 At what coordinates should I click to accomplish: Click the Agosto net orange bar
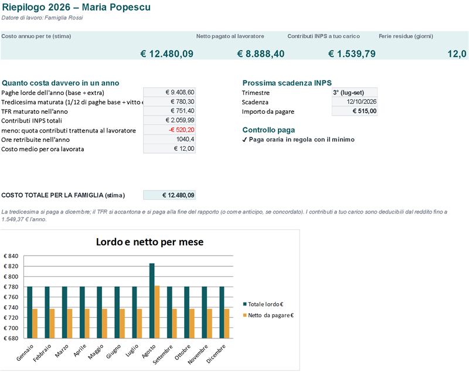(x=157, y=312)
